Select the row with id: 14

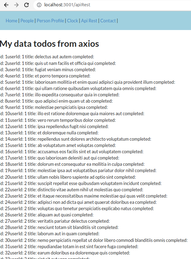pyautogui.click(x=76, y=139)
